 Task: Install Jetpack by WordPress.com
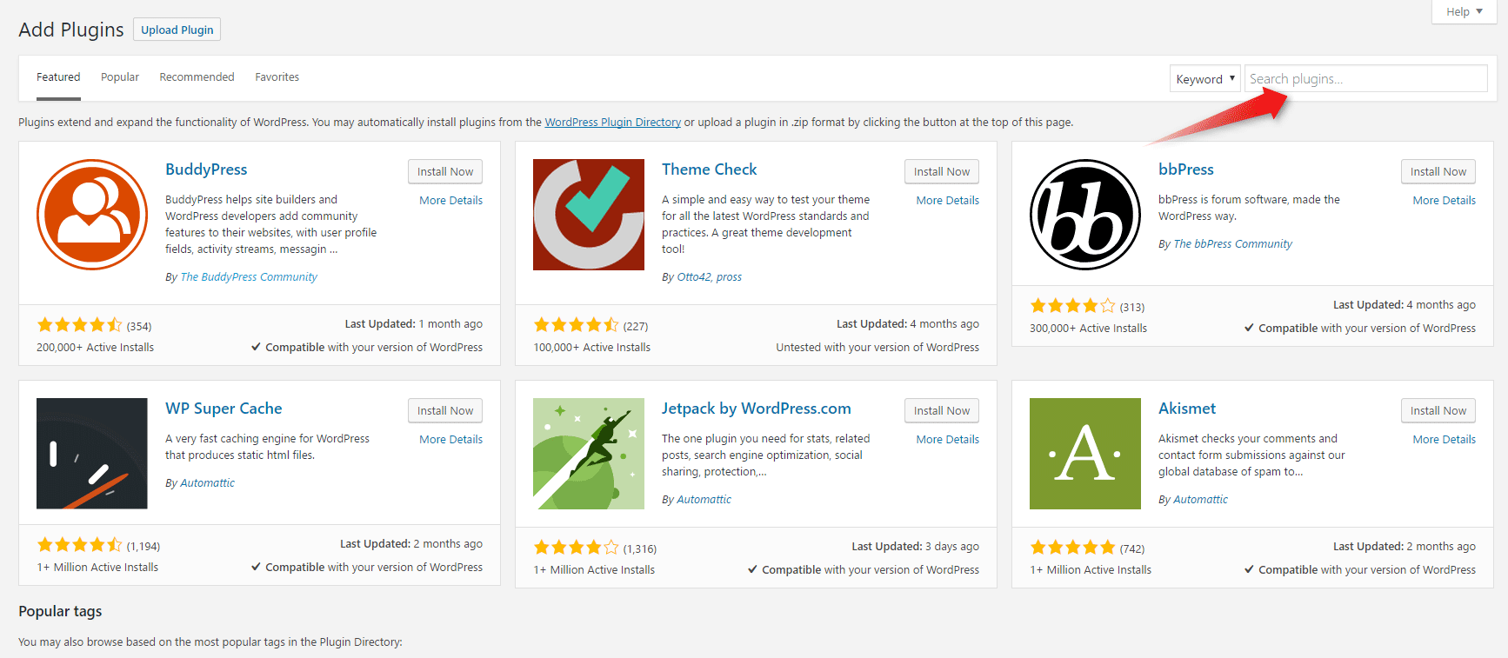pyautogui.click(x=941, y=411)
